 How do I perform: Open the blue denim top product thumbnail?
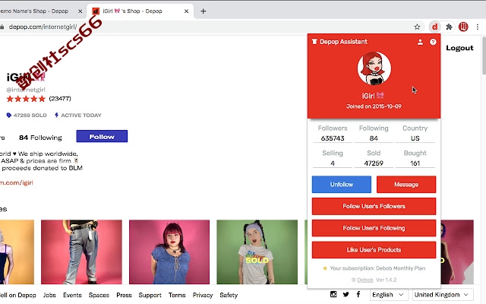click(169, 252)
